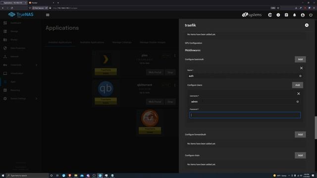Expand the Credentials sidebar item
This screenshot has width=317, height=178.
click(x=21, y=65)
